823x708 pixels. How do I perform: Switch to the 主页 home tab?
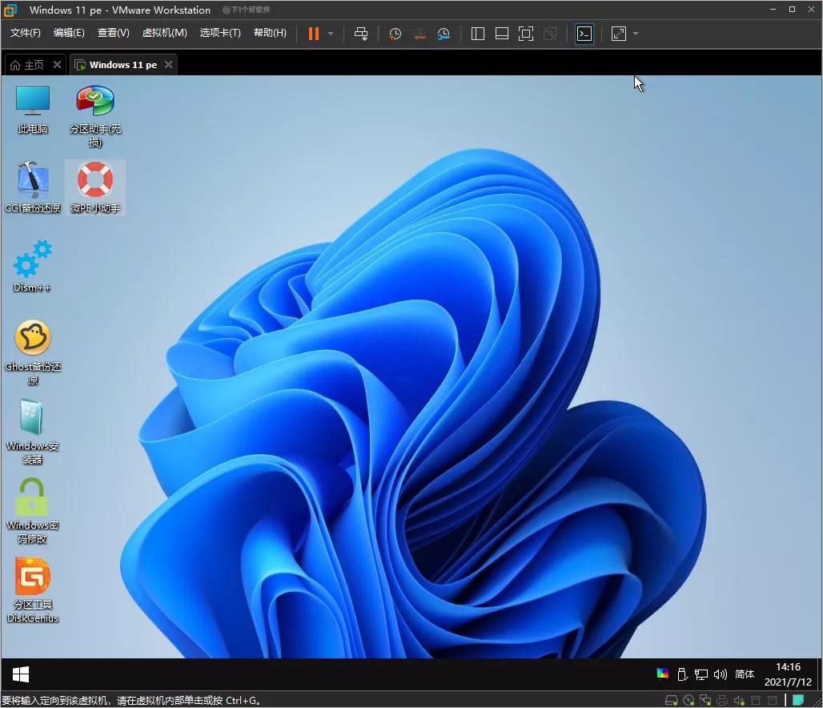pos(27,65)
